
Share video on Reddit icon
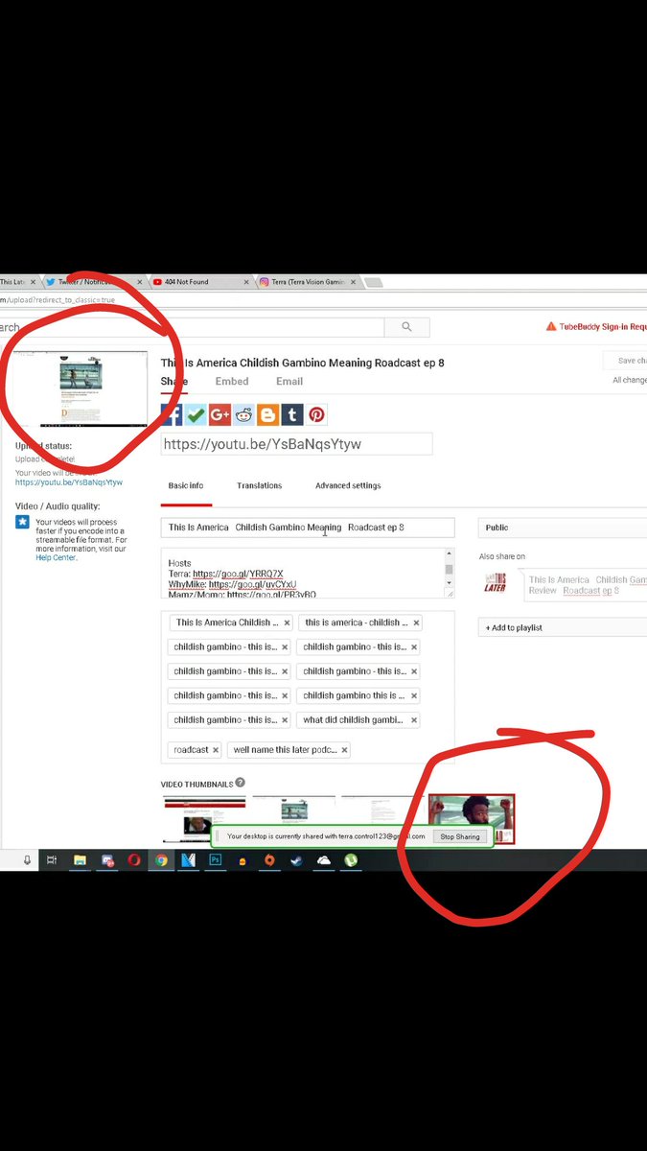(x=243, y=414)
